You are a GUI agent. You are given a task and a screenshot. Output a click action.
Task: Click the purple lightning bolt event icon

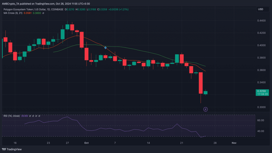205,109
